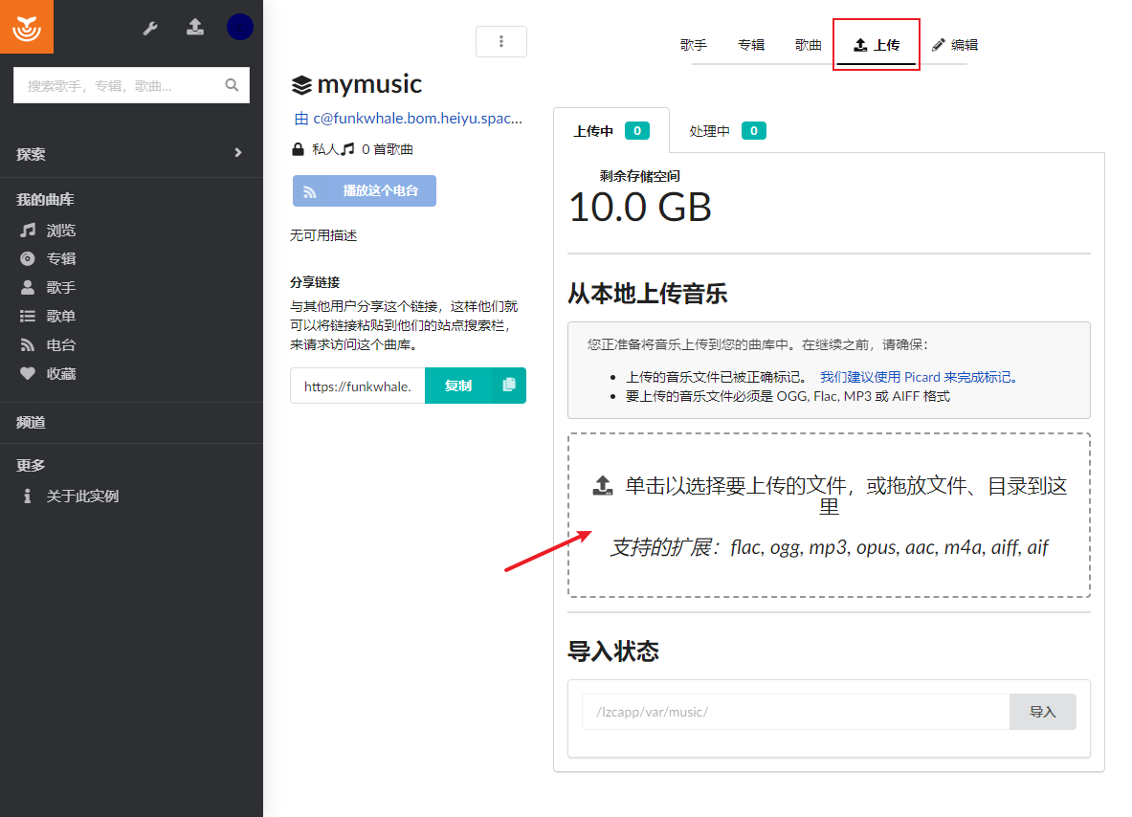
Task: Click the copy clipboard icon button
Action: pyautogui.click(x=509, y=386)
